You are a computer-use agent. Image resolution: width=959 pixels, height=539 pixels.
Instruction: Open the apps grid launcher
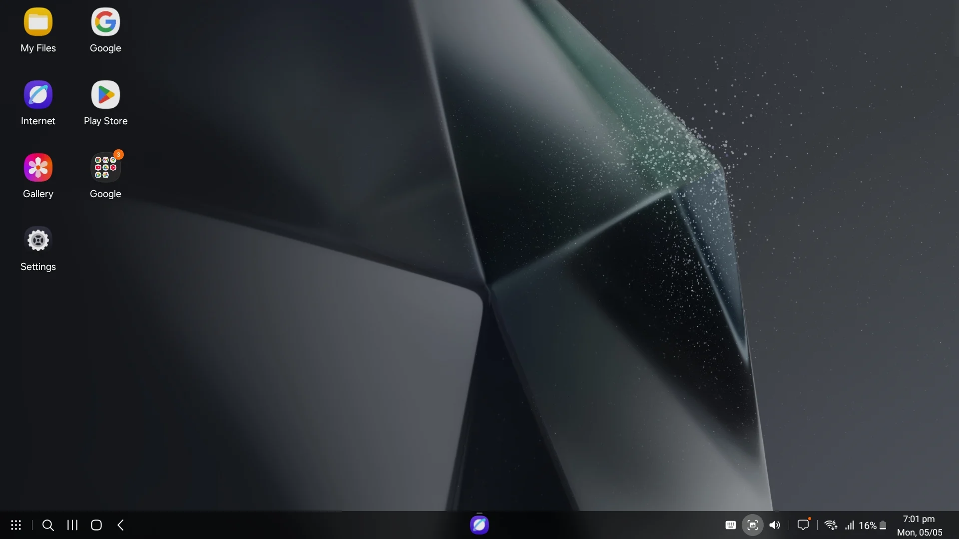pyautogui.click(x=16, y=525)
